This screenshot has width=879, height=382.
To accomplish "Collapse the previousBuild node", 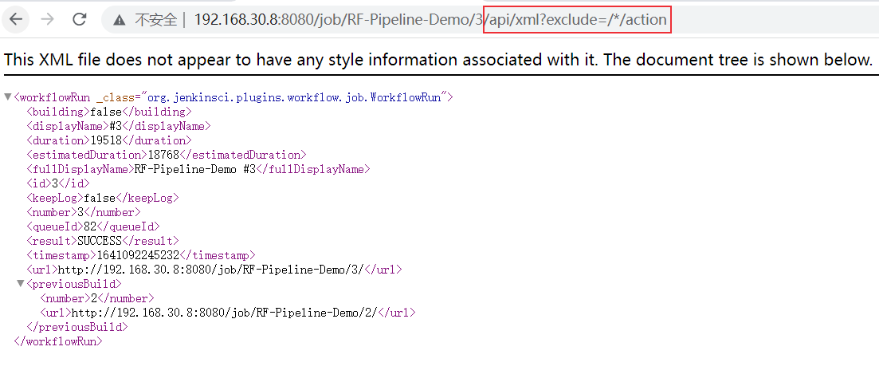I will click(21, 283).
